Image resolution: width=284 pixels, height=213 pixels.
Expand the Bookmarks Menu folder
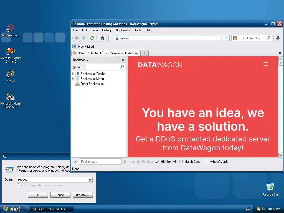(73, 78)
